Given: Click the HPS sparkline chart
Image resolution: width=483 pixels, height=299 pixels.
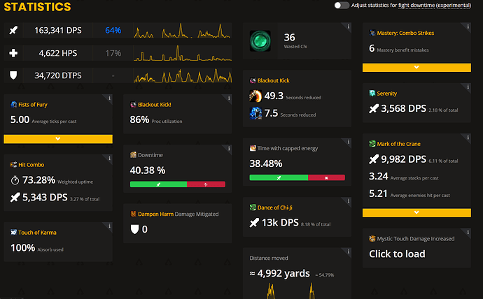Looking at the screenshot, I should [182, 53].
